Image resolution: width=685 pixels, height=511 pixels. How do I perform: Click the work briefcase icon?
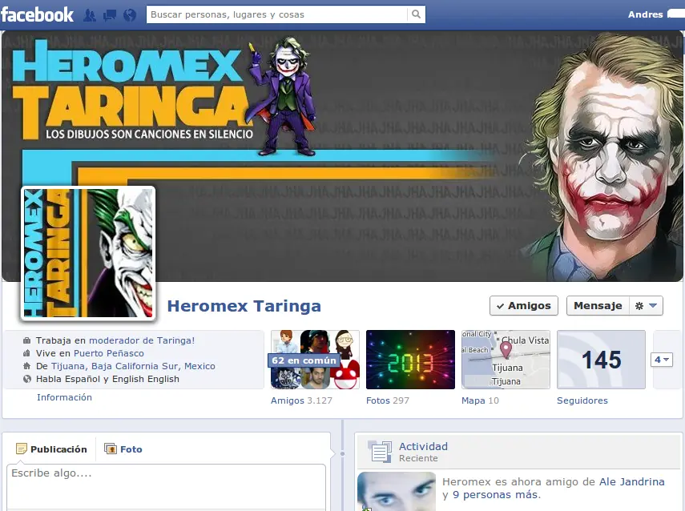(27, 340)
